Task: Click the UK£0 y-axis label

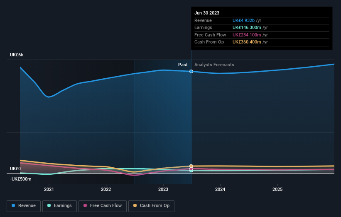Action: [15, 169]
